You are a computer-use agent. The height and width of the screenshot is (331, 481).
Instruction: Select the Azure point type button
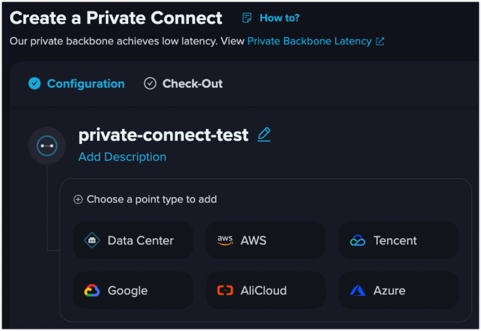(398, 290)
